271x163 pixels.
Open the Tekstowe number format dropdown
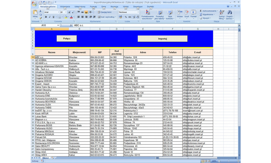click(138, 12)
